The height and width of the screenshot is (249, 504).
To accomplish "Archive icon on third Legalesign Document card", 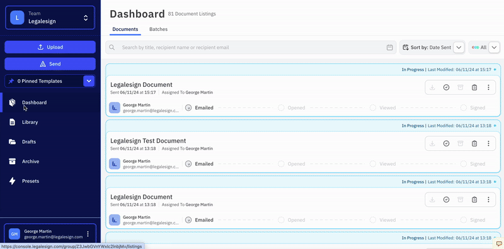I will click(x=461, y=199).
